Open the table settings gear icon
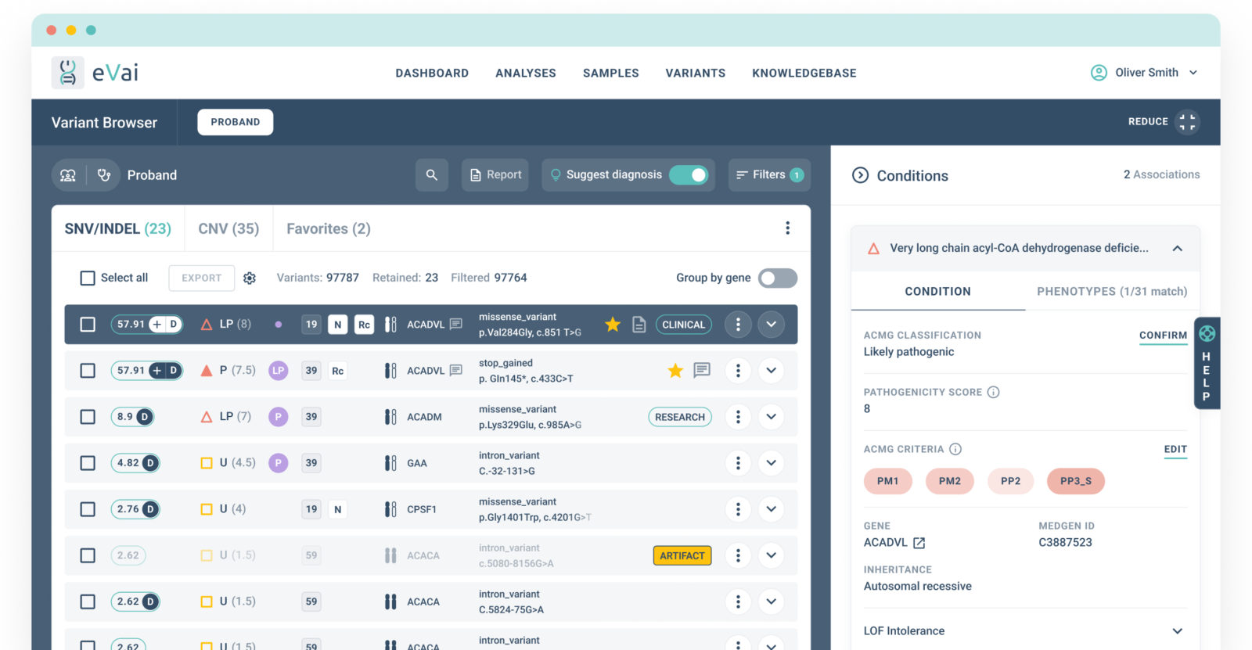Image resolution: width=1252 pixels, height=650 pixels. point(250,278)
